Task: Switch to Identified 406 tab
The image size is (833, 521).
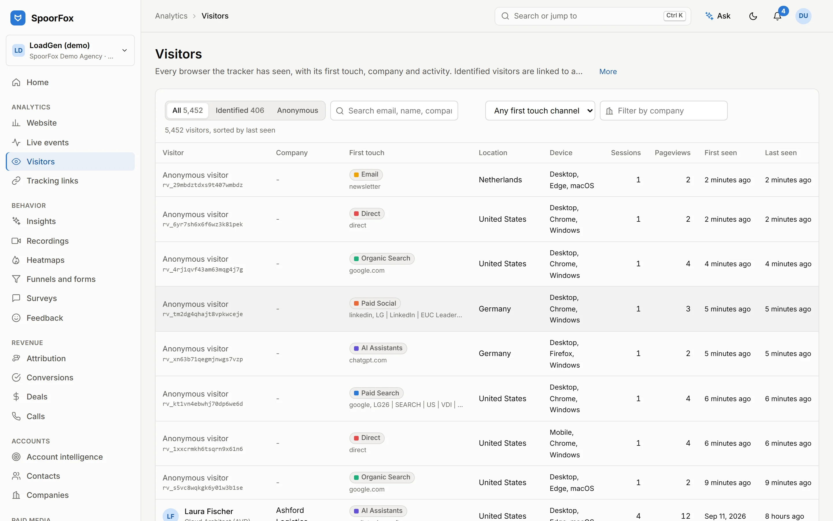Action: pos(240,111)
